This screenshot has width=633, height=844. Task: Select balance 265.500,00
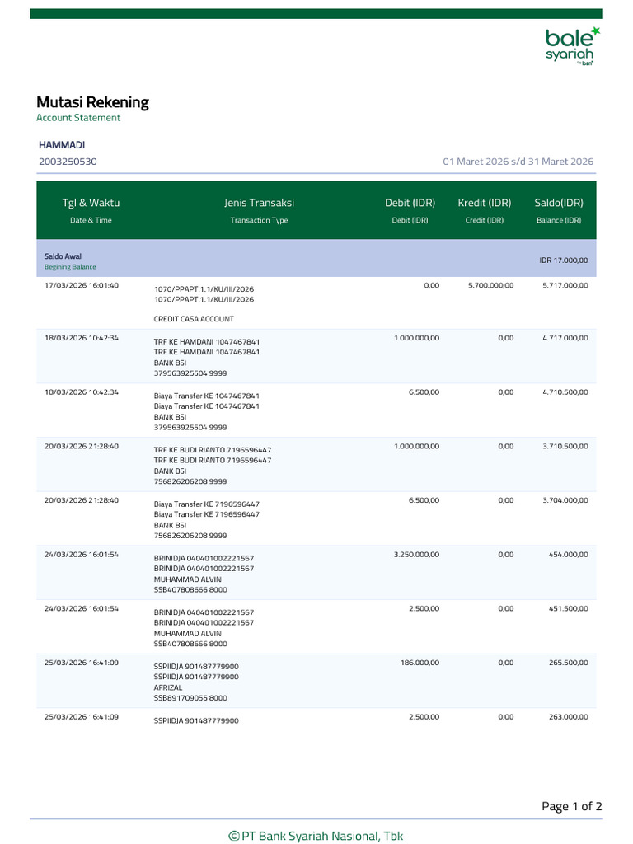(569, 663)
